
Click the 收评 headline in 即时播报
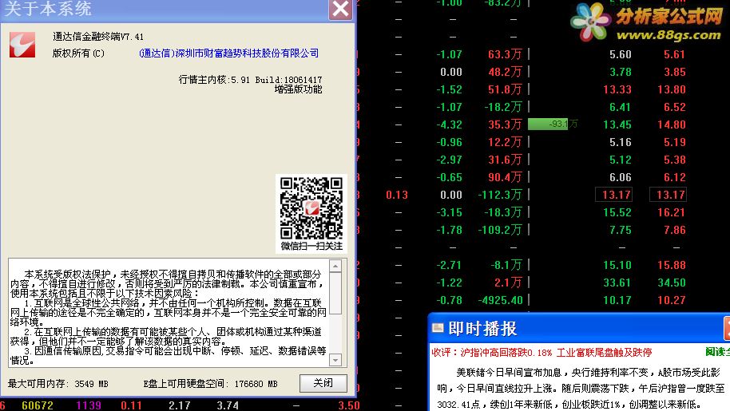(x=542, y=353)
